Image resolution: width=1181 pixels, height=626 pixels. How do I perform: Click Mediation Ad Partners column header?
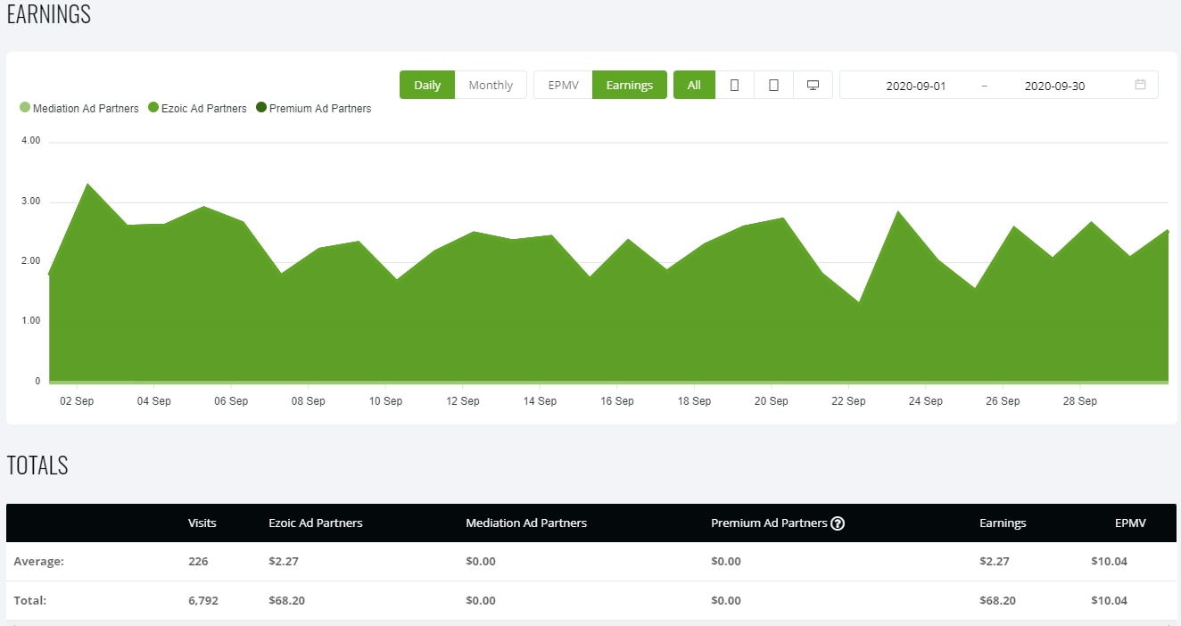pyautogui.click(x=526, y=523)
